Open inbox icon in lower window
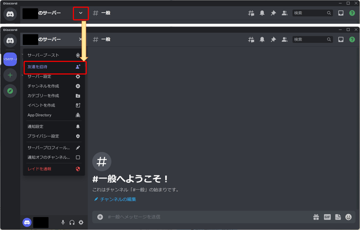Image resolution: width=360 pixels, height=230 pixels. pos(341,40)
